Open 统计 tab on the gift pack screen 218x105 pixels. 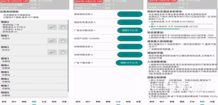click(88, 102)
